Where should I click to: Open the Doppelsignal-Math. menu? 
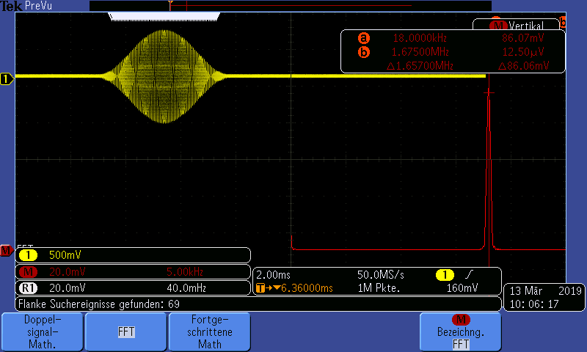[43, 332]
